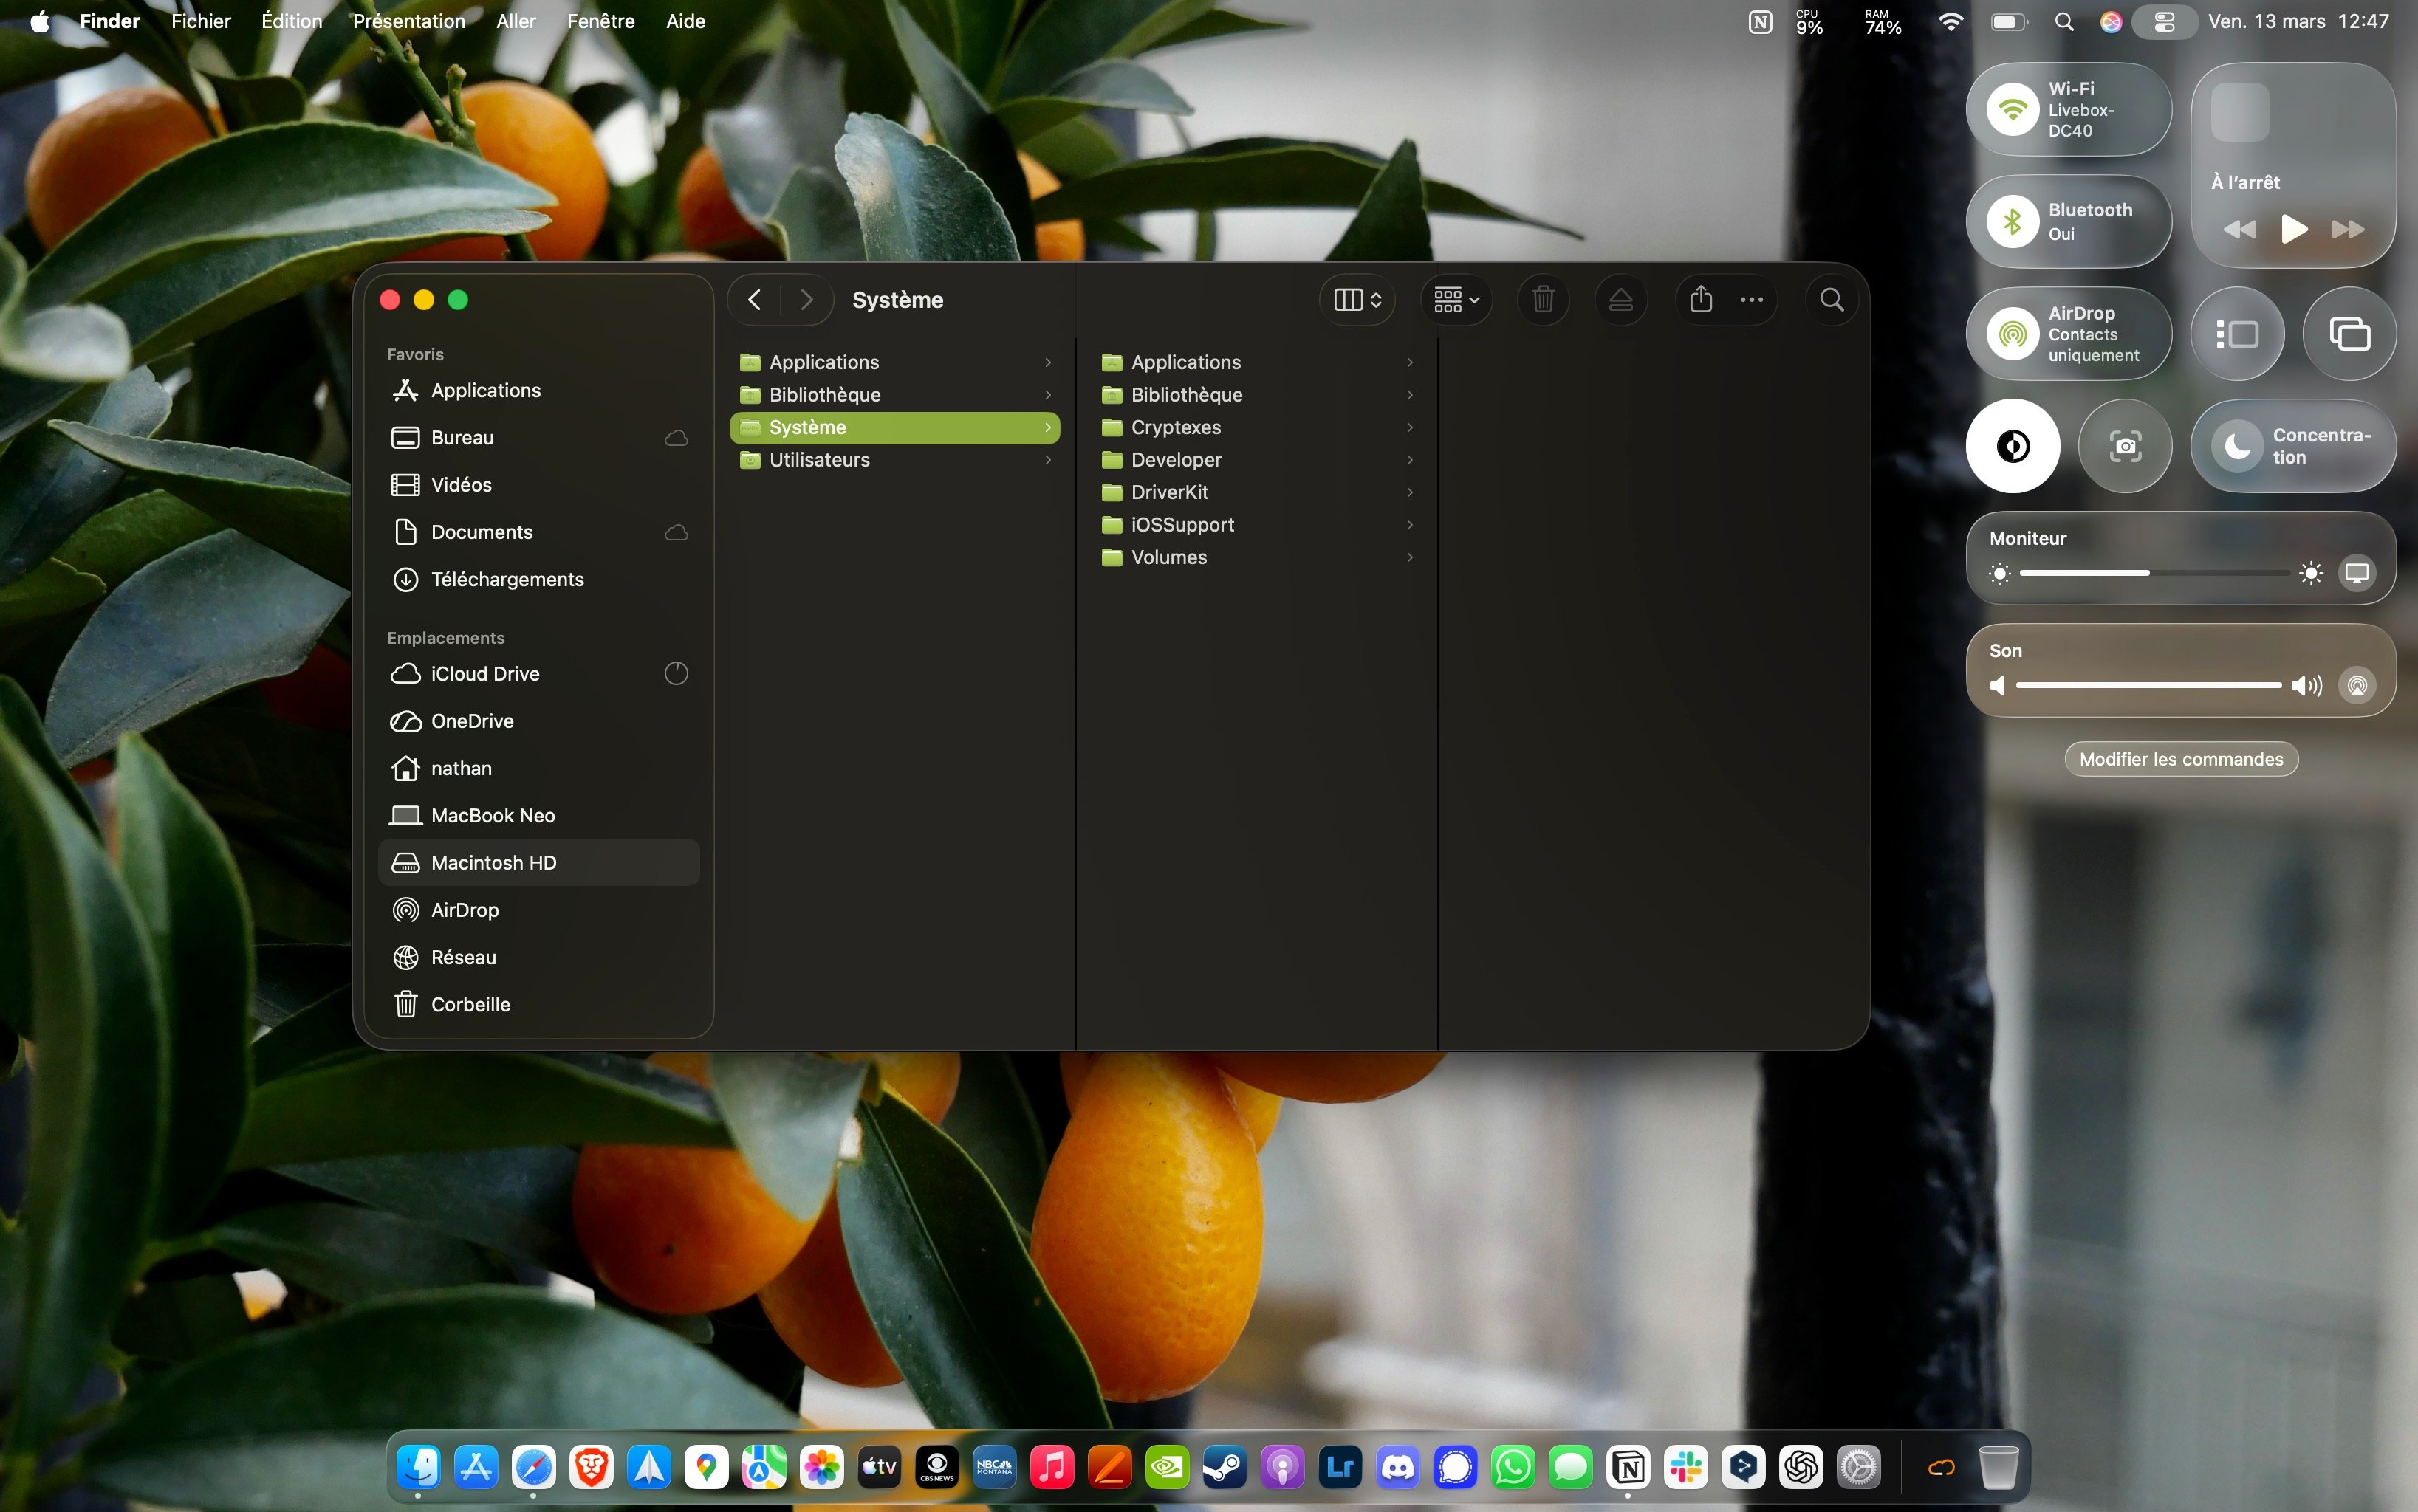Viewport: 2418px width, 1512px height.
Task: Click the Modifier les commandes button
Action: [2181, 759]
